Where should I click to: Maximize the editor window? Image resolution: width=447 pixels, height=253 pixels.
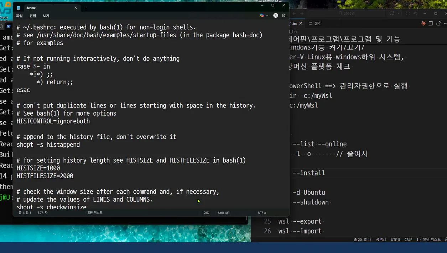point(436,14)
